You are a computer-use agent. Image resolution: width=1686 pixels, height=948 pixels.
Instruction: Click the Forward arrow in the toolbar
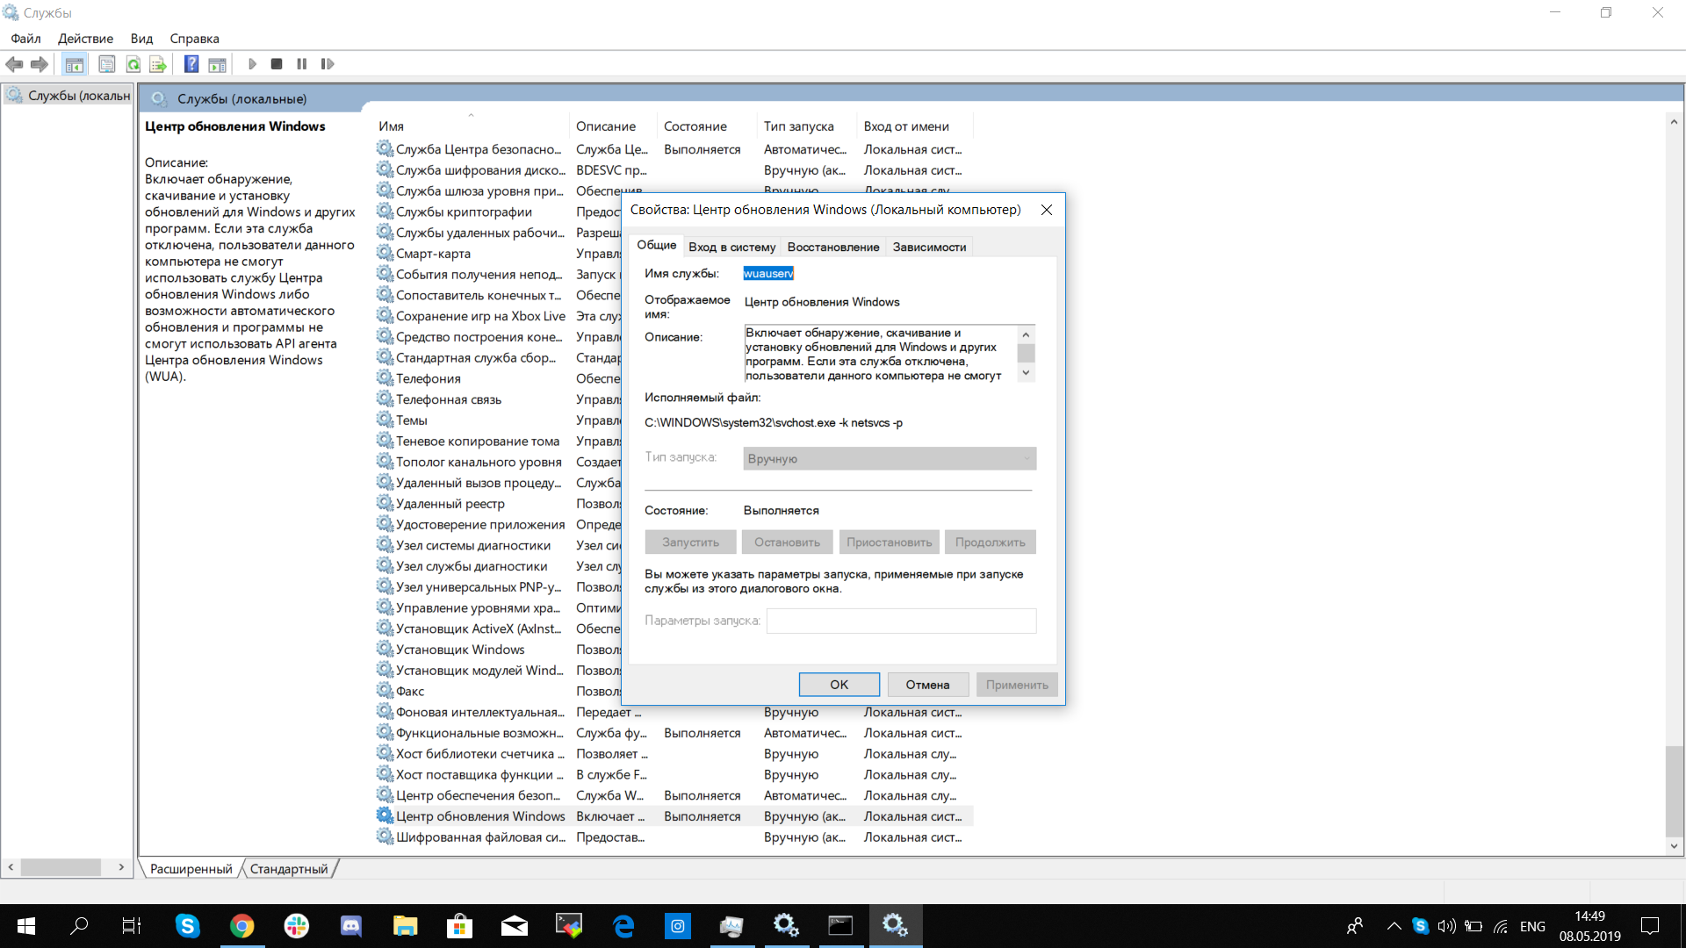coord(40,64)
